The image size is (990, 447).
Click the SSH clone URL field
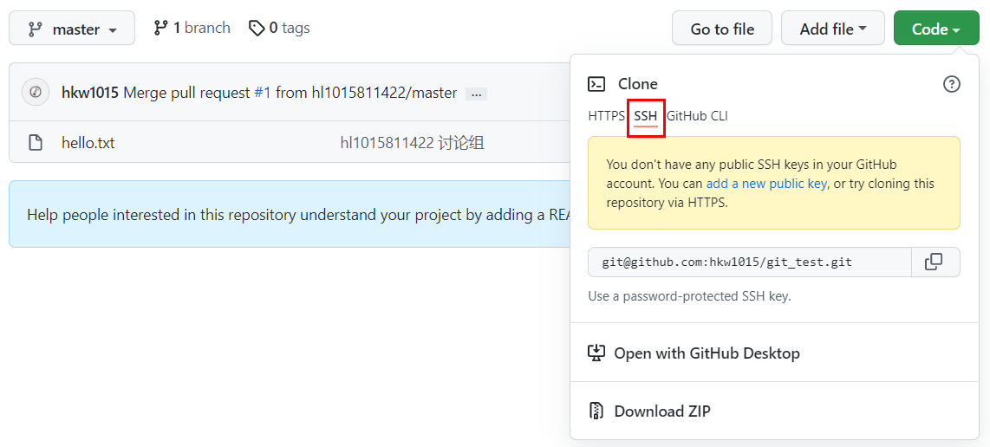coord(750,262)
